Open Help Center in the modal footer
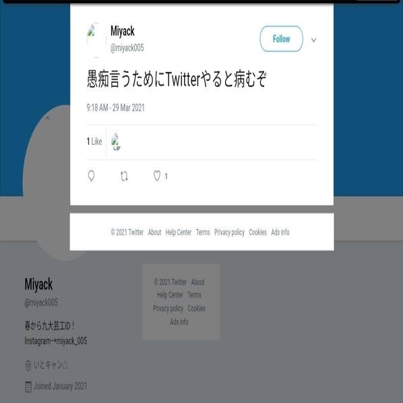This screenshot has width=403, height=403. 179,232
